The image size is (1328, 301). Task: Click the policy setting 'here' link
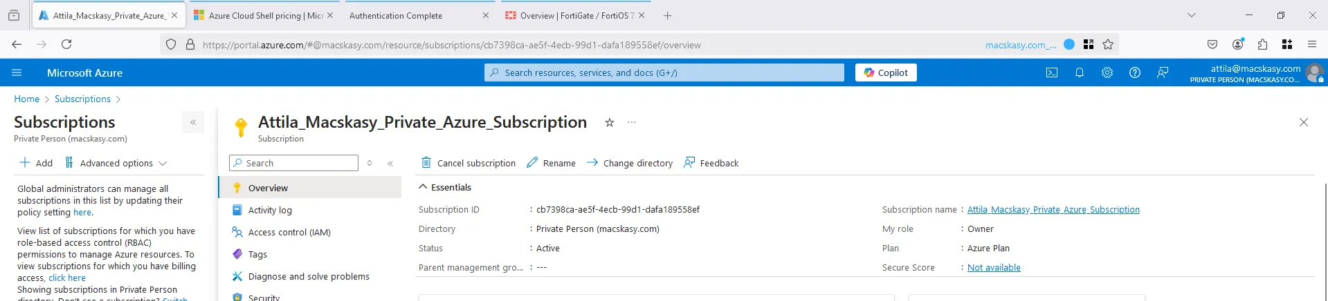(x=82, y=212)
